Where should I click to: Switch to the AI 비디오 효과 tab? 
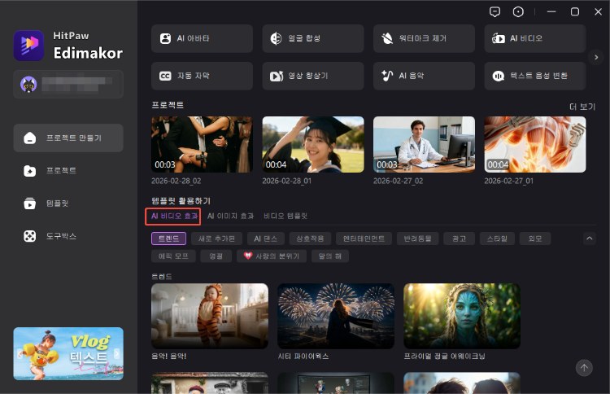click(x=174, y=216)
